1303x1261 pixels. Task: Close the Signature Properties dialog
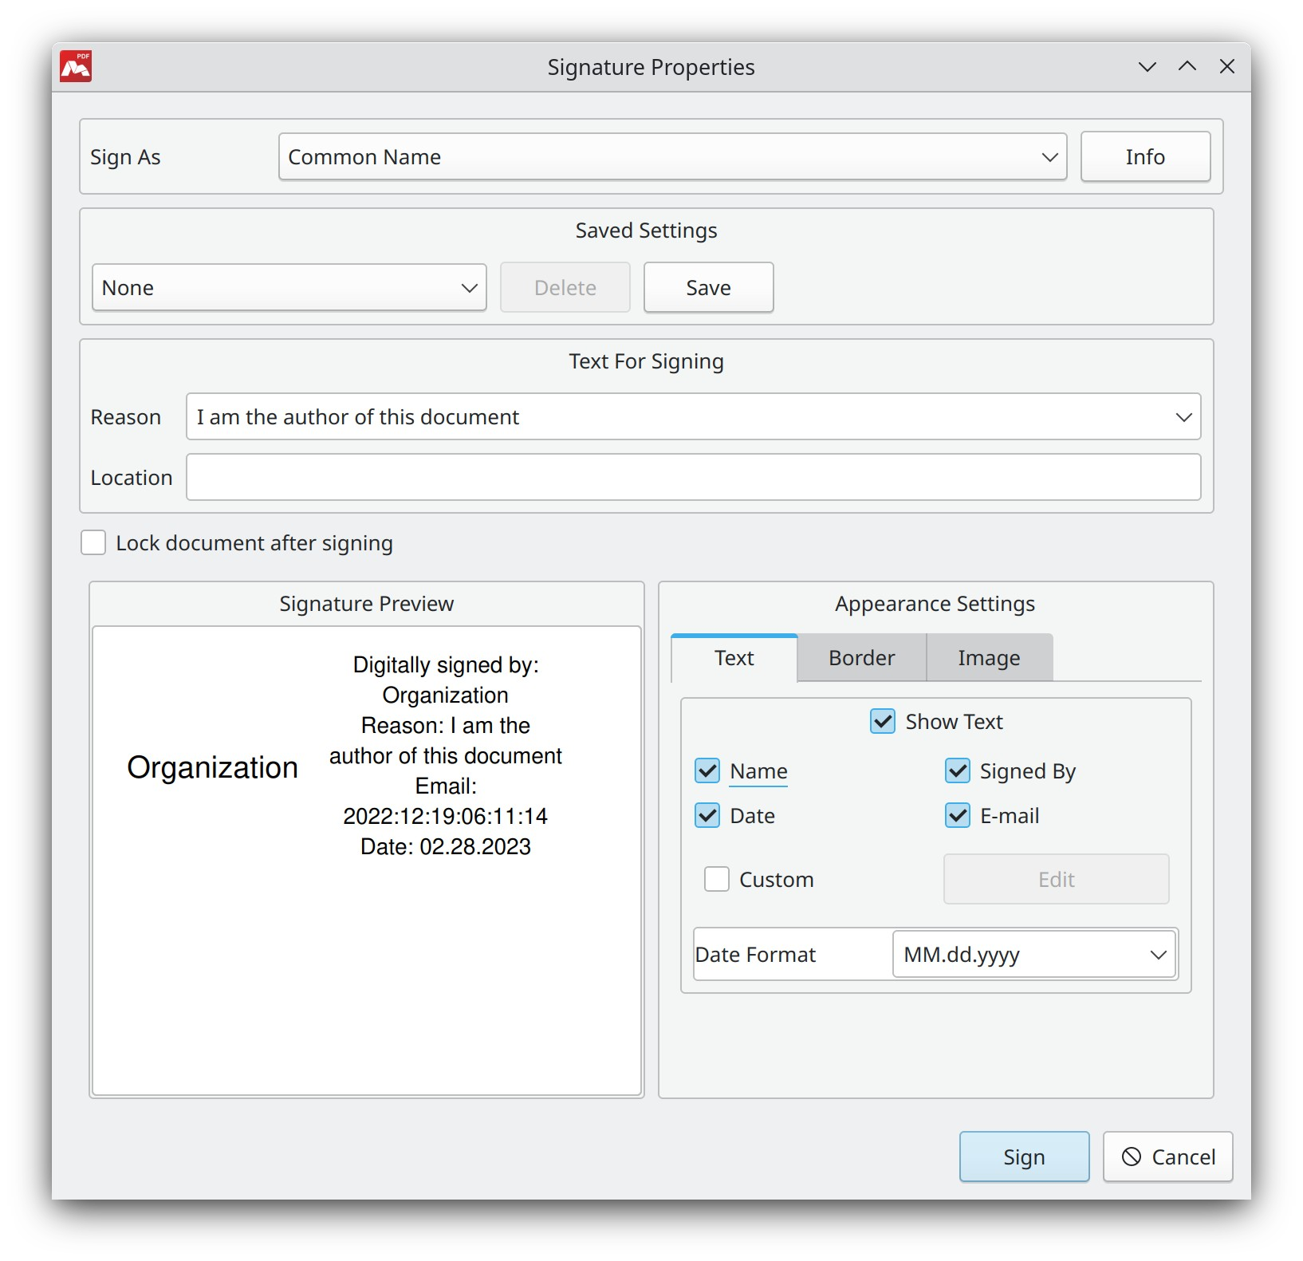click(x=1227, y=66)
